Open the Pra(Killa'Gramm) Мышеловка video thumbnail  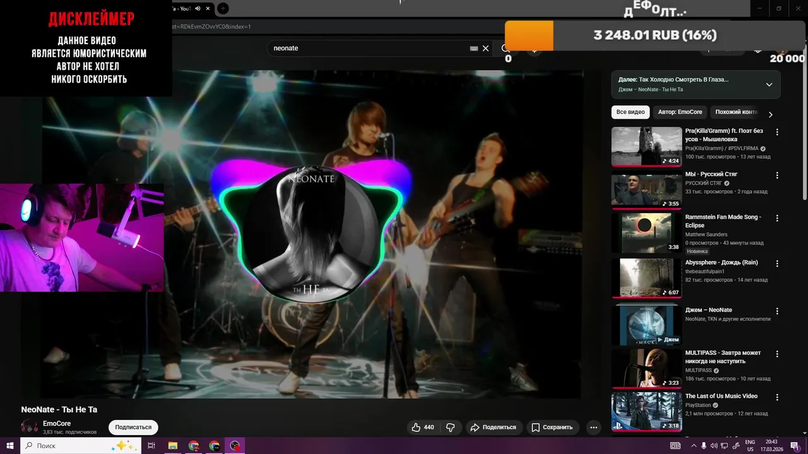coord(646,147)
